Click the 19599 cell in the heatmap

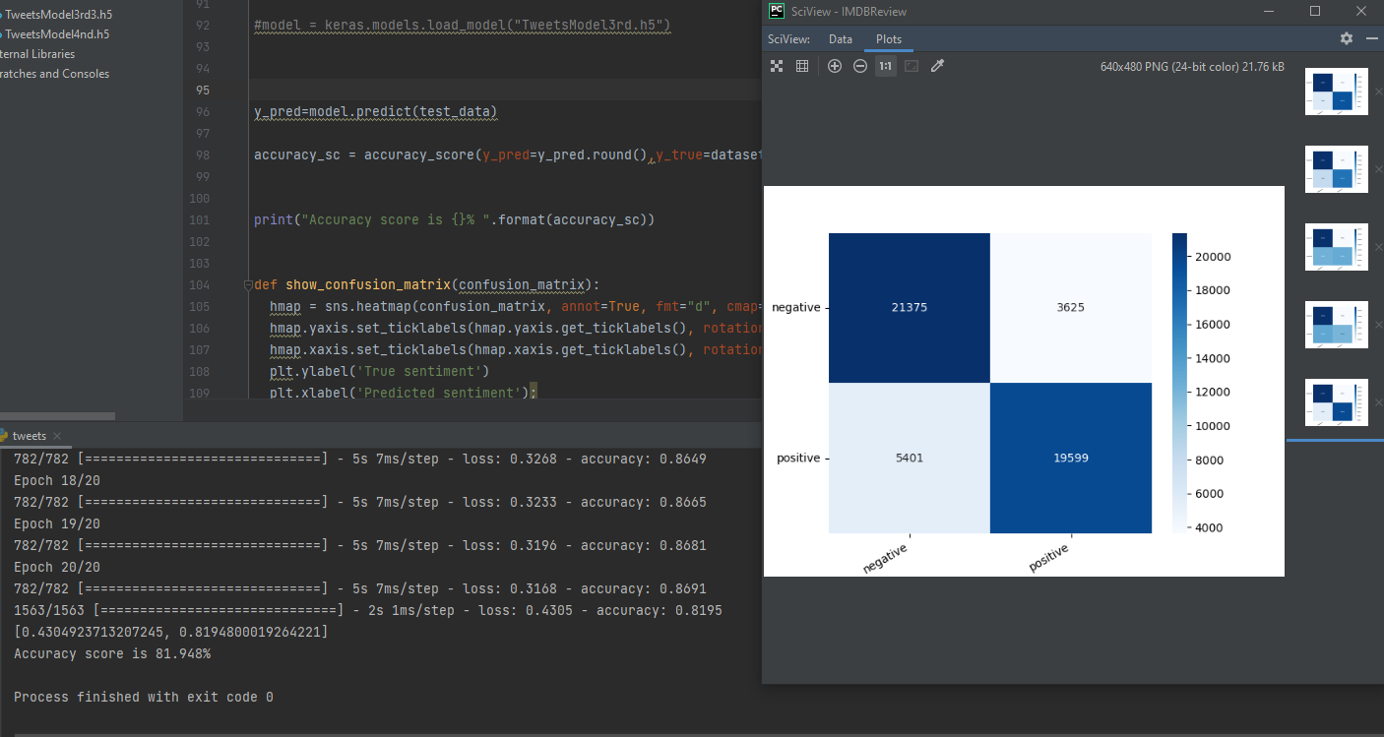(1071, 458)
